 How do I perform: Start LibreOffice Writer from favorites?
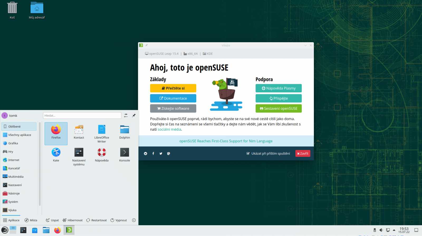(x=102, y=134)
